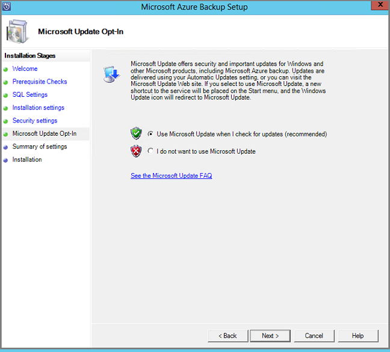Jump to Security settings stage
The width and height of the screenshot is (390, 352).
(x=35, y=121)
